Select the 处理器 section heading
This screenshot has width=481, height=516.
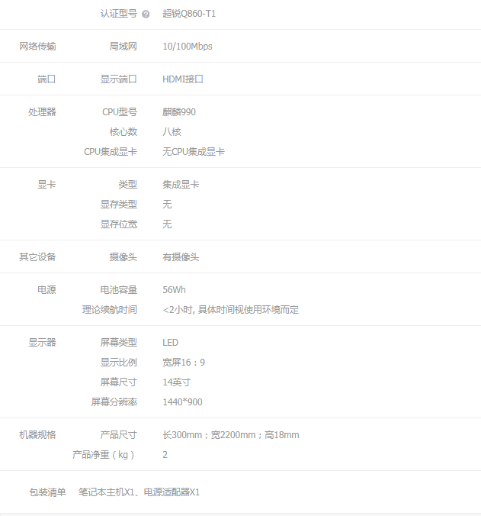click(42, 112)
